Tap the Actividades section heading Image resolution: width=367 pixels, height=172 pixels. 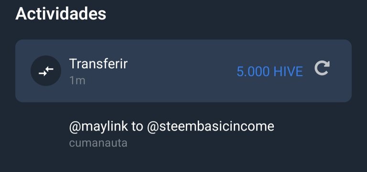point(61,13)
